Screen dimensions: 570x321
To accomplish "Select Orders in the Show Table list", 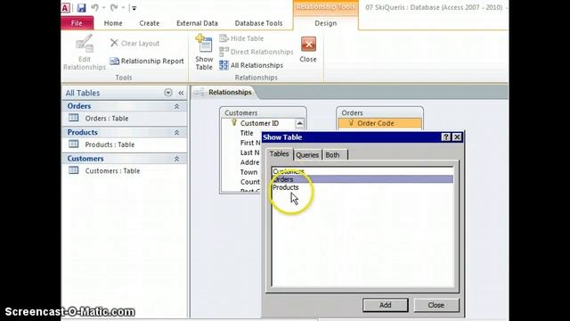I will tap(362, 179).
